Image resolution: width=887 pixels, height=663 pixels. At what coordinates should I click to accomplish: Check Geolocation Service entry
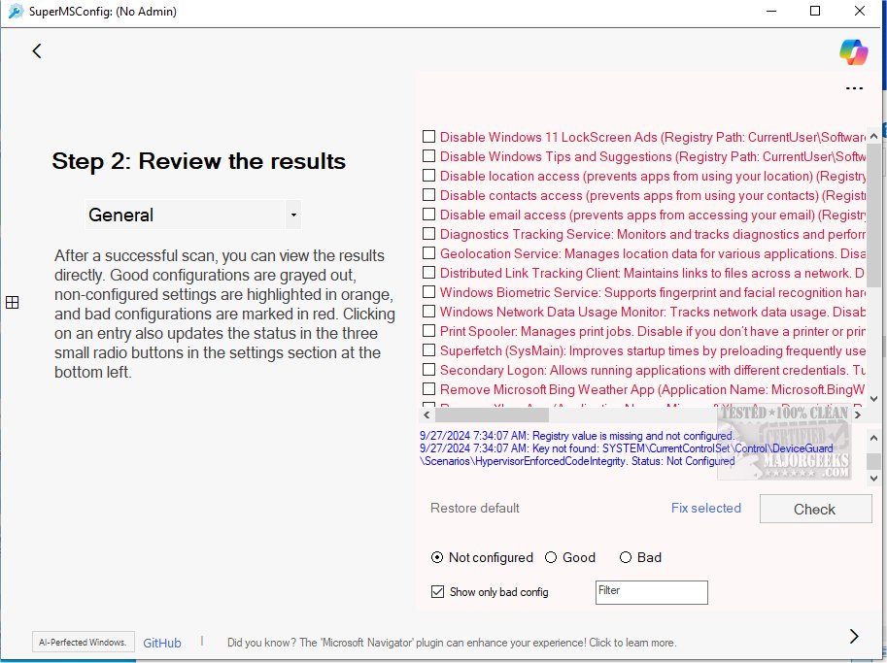[428, 252]
